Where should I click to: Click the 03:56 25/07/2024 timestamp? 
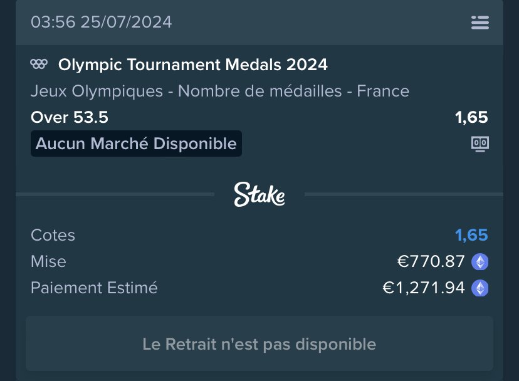tap(102, 22)
